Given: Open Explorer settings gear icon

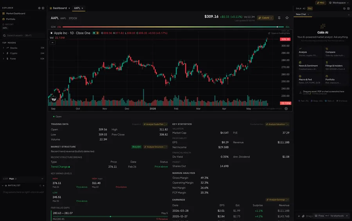Looking at the screenshot, I should point(39,8).
